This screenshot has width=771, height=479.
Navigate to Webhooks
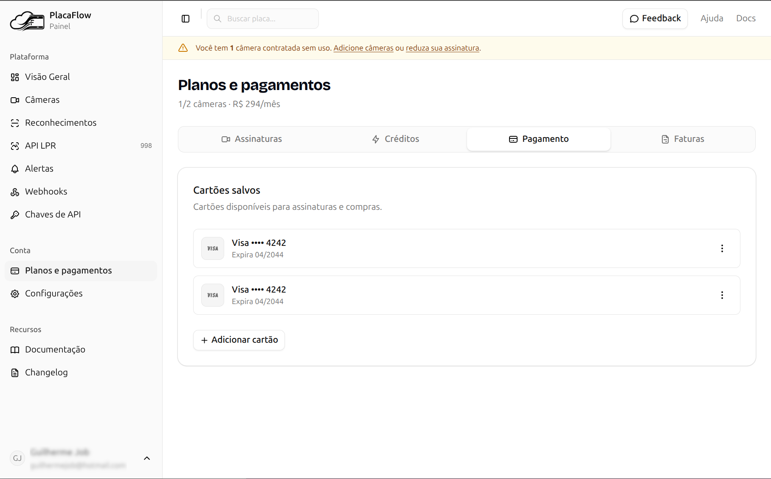click(x=46, y=192)
